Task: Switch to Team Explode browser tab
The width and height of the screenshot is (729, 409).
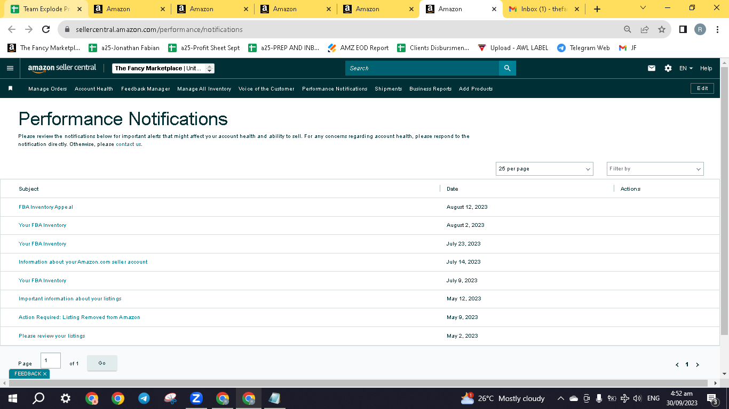Action: [x=46, y=9]
